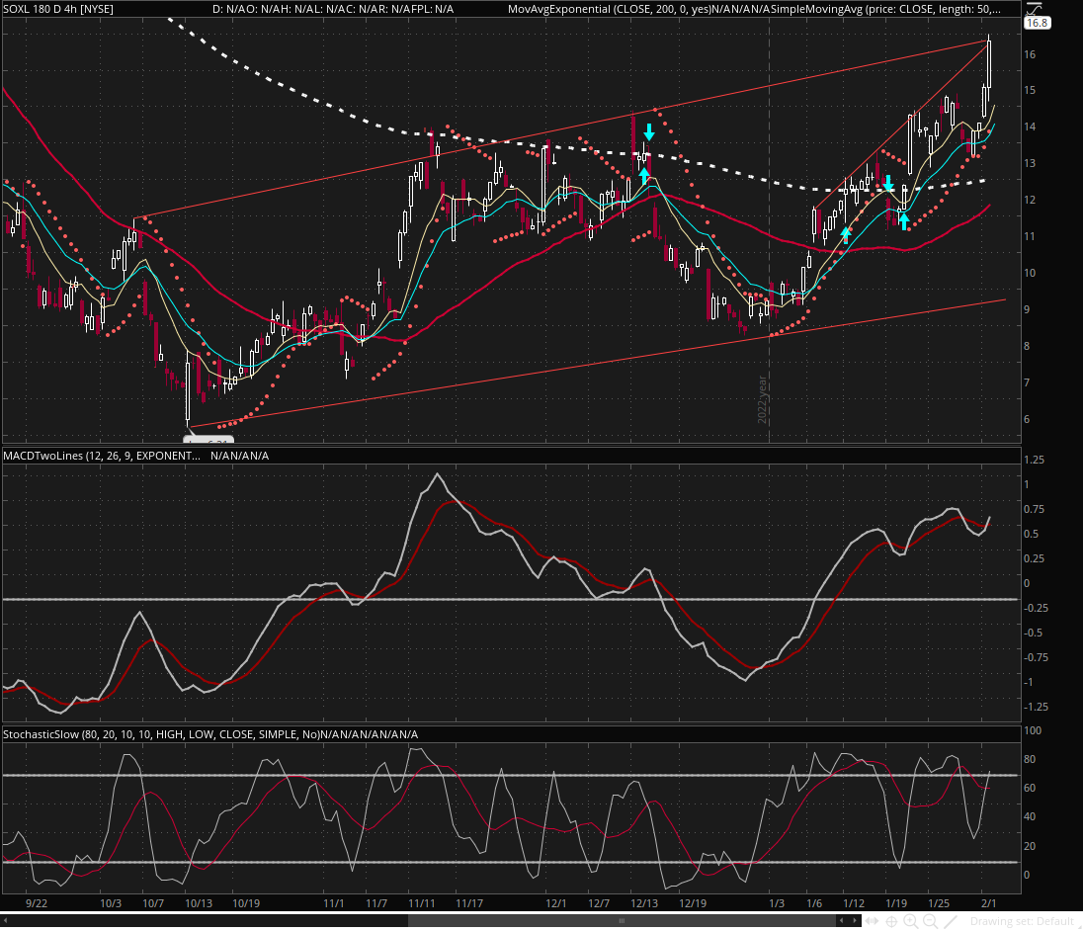The width and height of the screenshot is (1083, 931).
Task: Click the cyan up arrow signal near 1/12
Action: click(x=846, y=235)
